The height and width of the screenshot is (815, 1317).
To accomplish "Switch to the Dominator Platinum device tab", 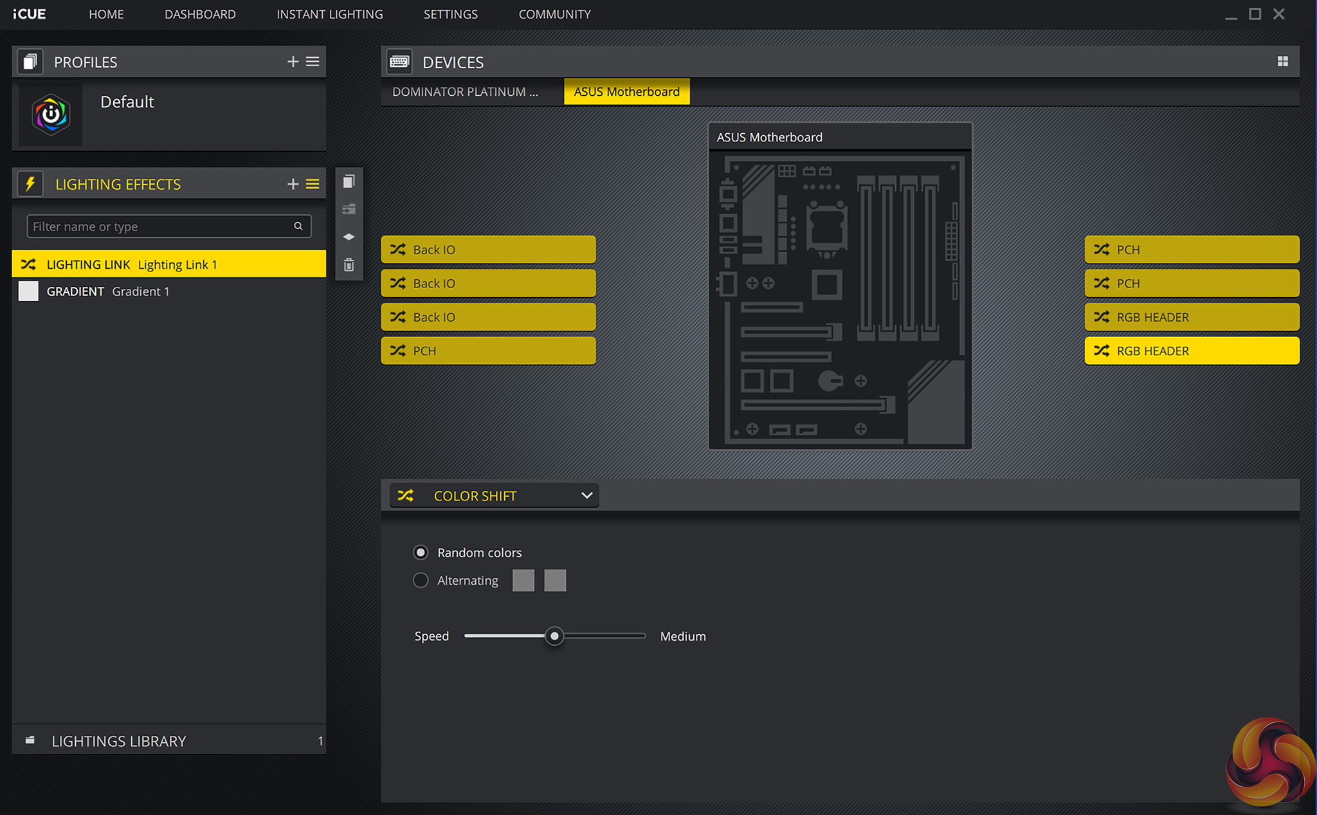I will pyautogui.click(x=465, y=92).
